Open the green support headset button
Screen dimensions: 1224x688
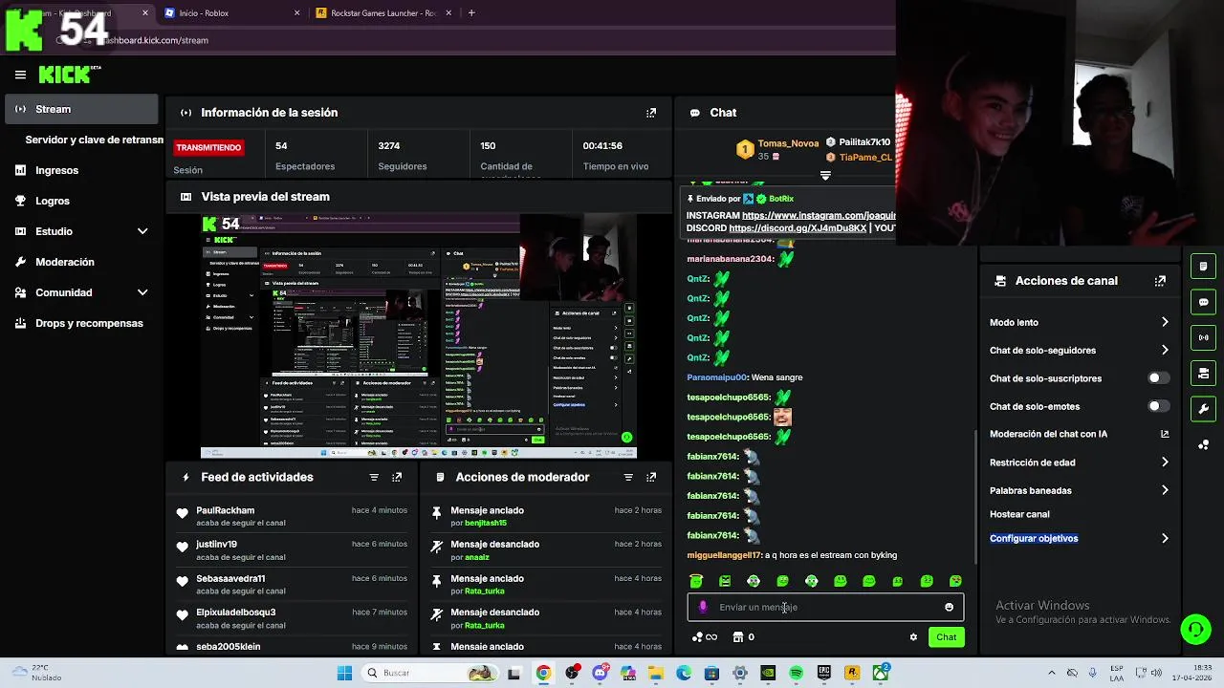(x=1195, y=629)
